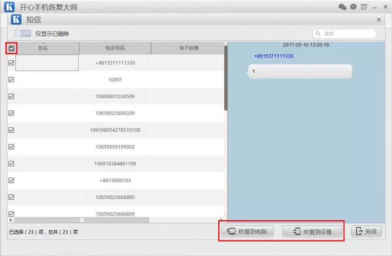
Task: Uncheck the 10659025666890 row checkbox
Action: coord(11,197)
